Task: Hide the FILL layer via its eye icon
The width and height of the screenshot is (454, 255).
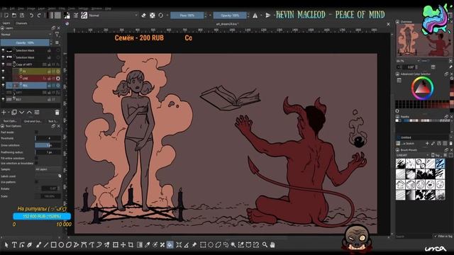Action: 3,85
